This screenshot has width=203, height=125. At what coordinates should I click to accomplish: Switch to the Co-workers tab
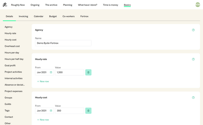click(69, 16)
